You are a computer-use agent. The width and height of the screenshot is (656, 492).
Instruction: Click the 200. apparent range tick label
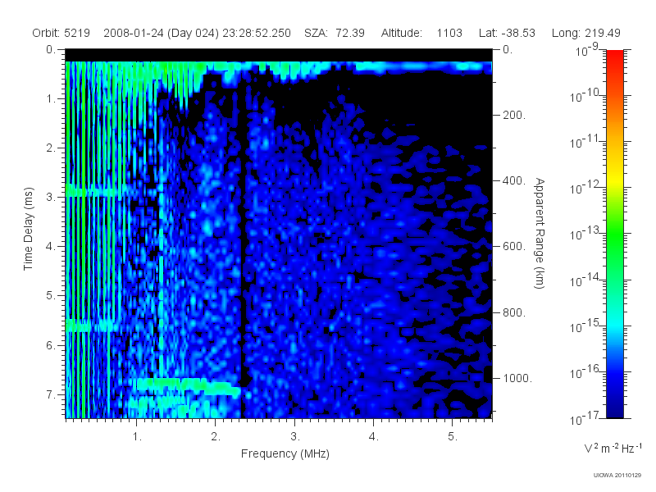coord(514,115)
